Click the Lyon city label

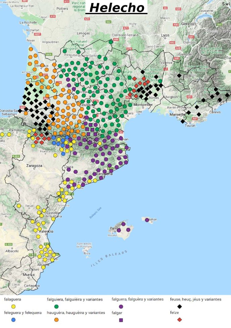click(165, 35)
